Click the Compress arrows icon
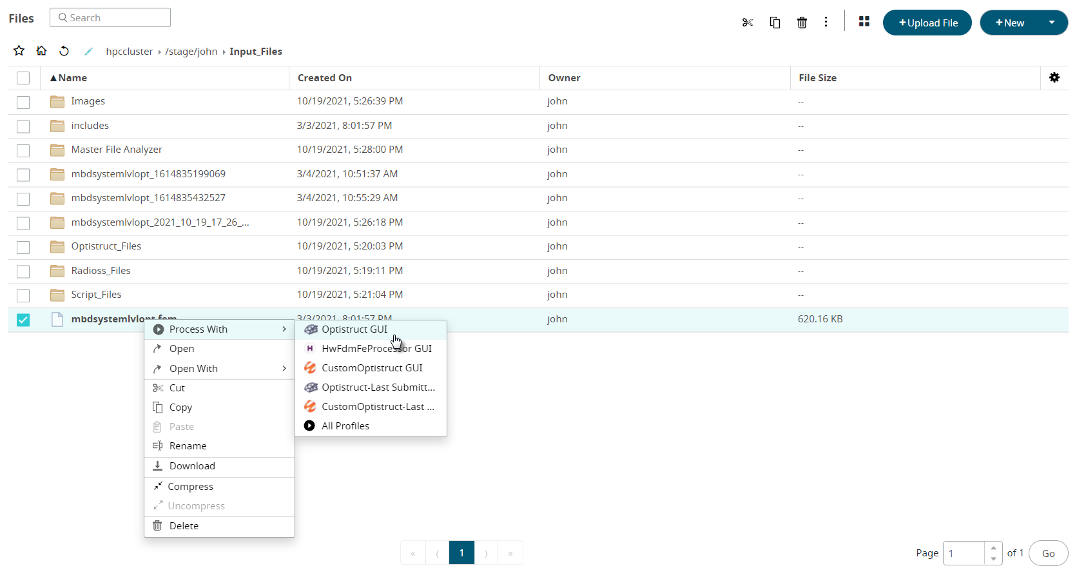 pyautogui.click(x=157, y=486)
